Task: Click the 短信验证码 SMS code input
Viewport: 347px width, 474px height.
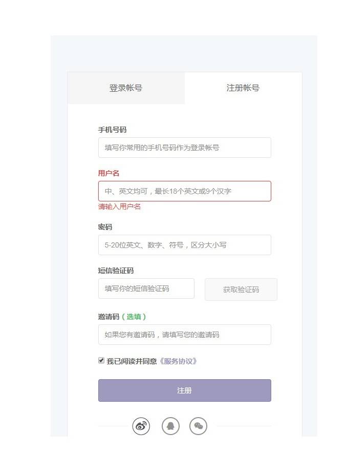Action: pos(146,288)
